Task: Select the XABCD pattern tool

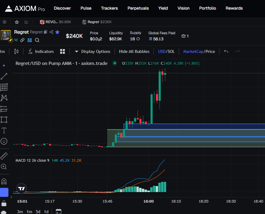Action: (x=4, y=98)
